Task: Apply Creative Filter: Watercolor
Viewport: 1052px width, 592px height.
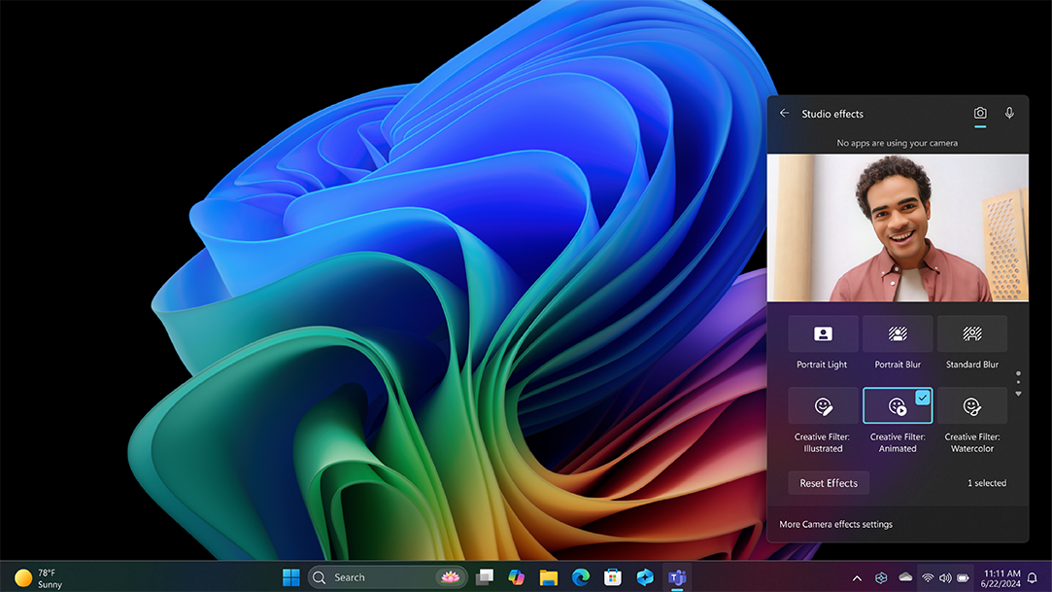Action: click(x=971, y=406)
